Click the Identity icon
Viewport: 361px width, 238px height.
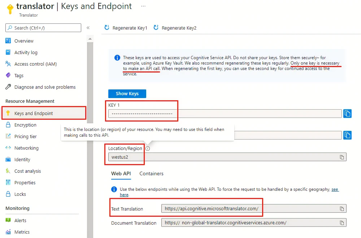pos(8,159)
